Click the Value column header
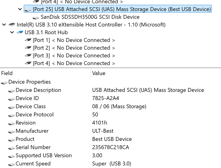The width and height of the screenshot is (221, 168). point(99,73)
